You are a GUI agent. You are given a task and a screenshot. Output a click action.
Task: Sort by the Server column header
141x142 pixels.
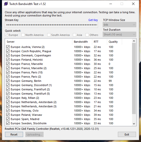39,42
